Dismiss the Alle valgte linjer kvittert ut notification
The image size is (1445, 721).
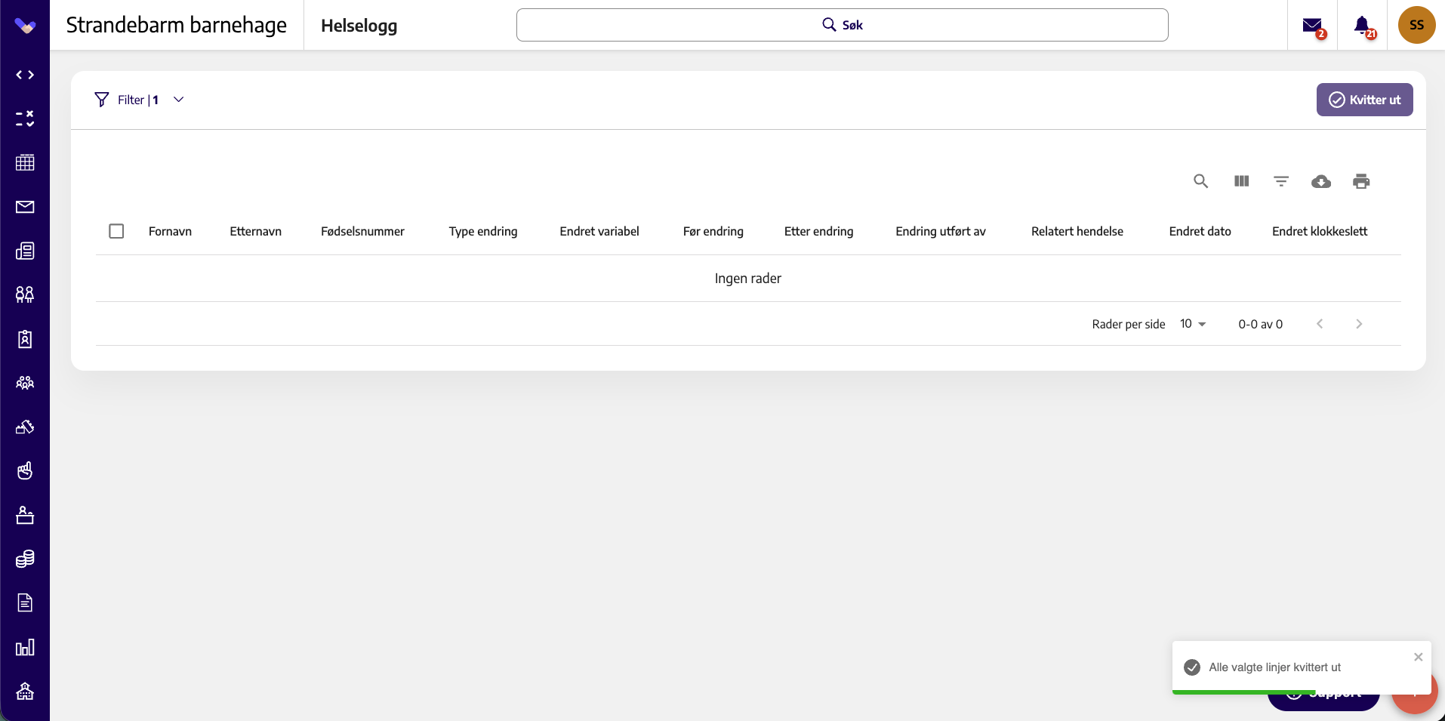click(x=1418, y=657)
